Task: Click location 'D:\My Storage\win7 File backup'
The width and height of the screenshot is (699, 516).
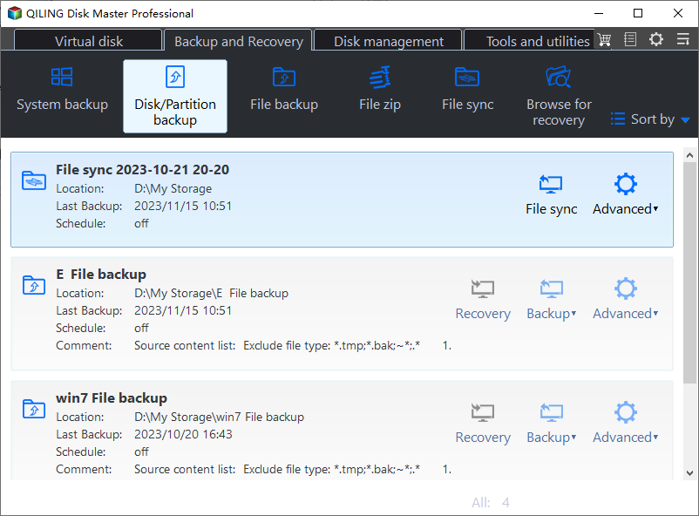Action: click(x=219, y=417)
